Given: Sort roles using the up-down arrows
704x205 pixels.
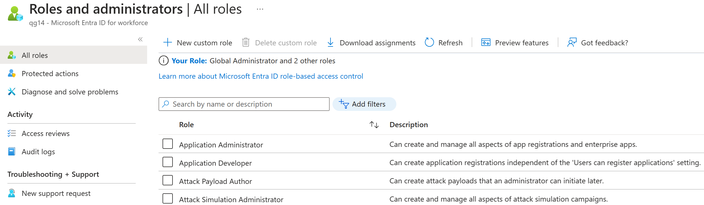Looking at the screenshot, I should [x=374, y=125].
